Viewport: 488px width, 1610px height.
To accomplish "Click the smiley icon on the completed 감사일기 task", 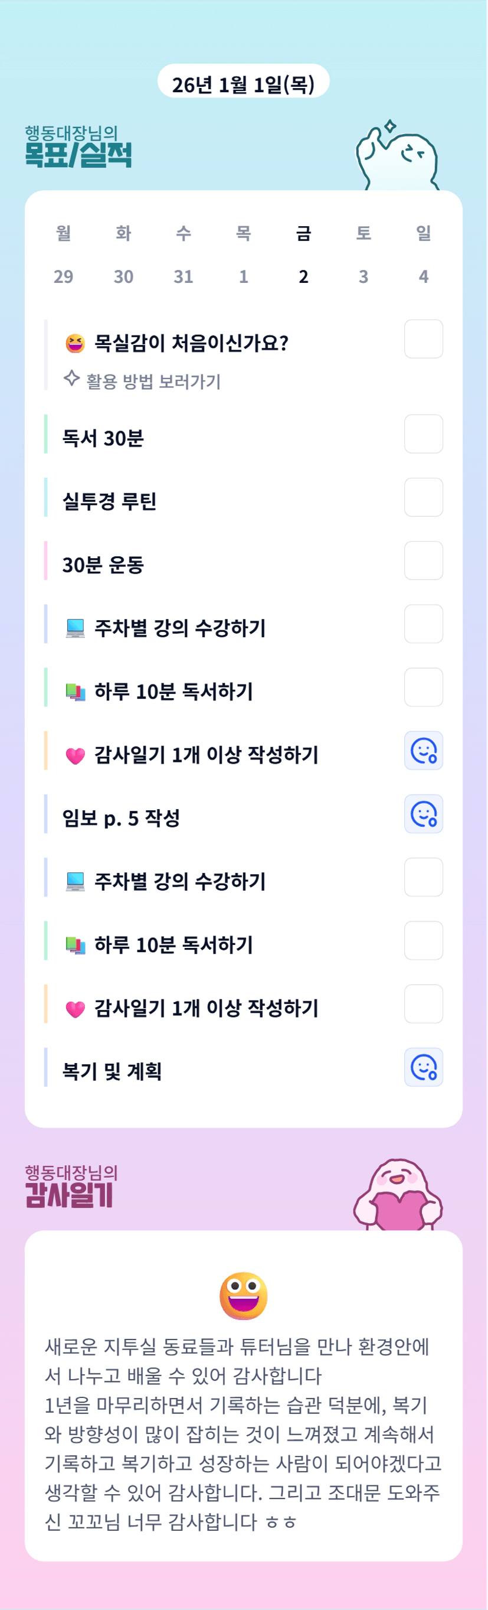I will (424, 751).
